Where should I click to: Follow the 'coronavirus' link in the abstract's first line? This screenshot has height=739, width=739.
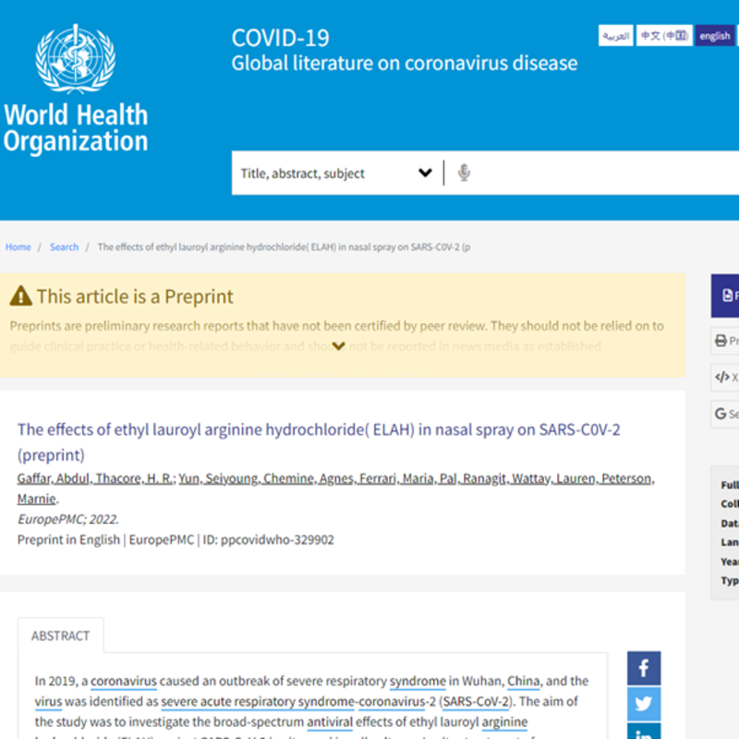pos(124,681)
